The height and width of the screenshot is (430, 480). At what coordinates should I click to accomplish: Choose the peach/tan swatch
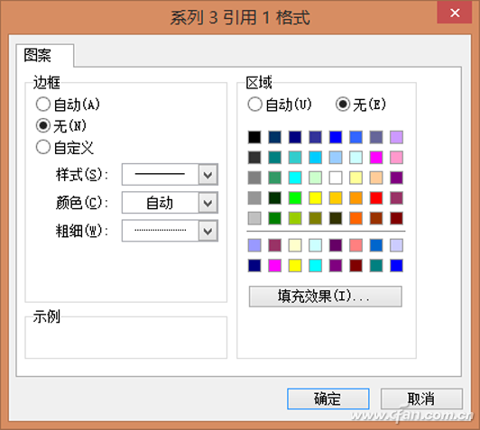click(x=376, y=178)
